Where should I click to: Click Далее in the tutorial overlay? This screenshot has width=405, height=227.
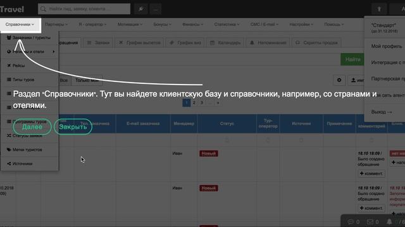point(32,127)
